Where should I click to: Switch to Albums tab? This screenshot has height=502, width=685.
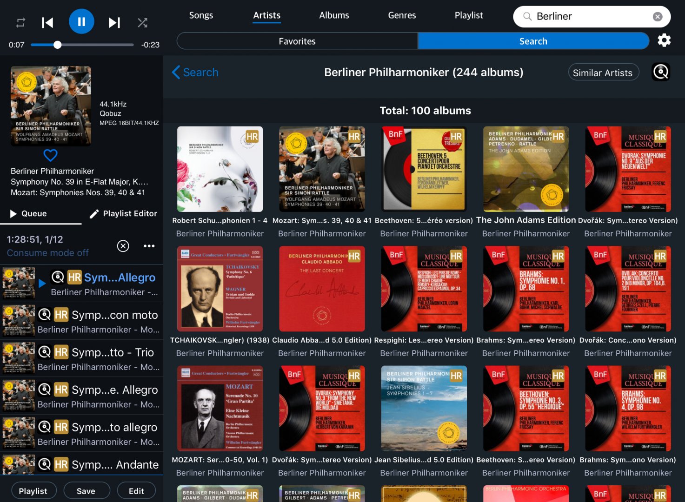coord(334,15)
